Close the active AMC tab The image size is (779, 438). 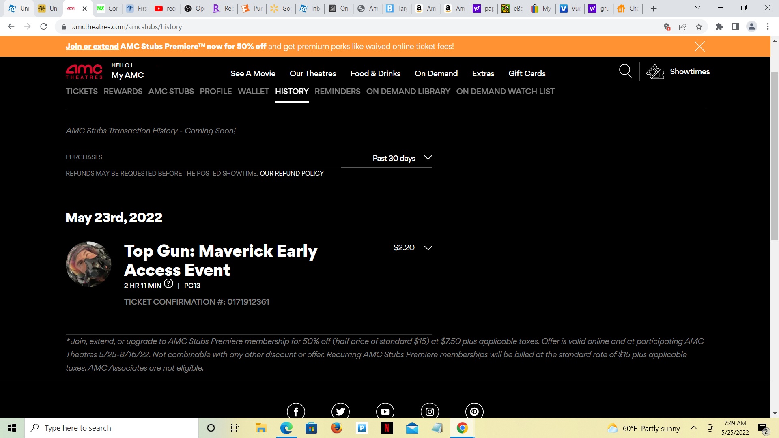[x=85, y=9]
